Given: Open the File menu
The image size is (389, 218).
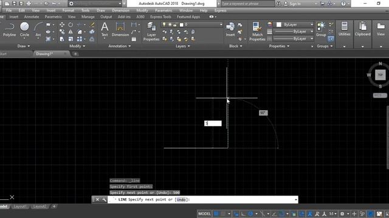Looking at the screenshot, I should pyautogui.click(x=9, y=10).
